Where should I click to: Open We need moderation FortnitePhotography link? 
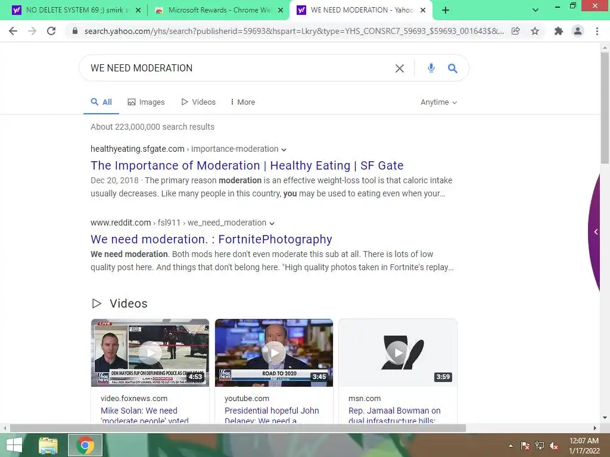pos(211,239)
